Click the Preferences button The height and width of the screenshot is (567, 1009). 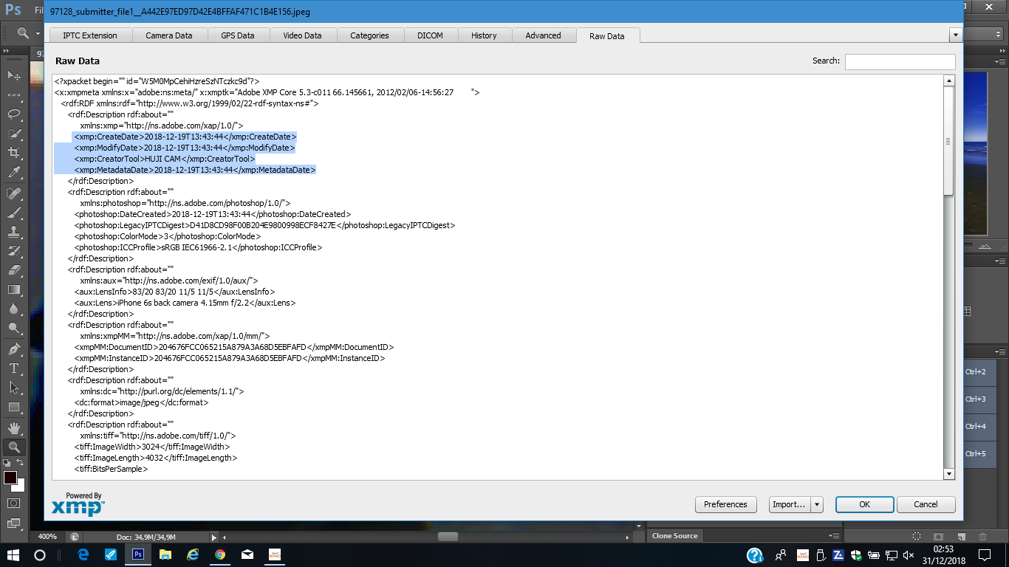(725, 504)
